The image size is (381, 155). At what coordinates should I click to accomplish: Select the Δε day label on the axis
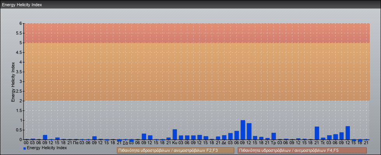(224, 143)
